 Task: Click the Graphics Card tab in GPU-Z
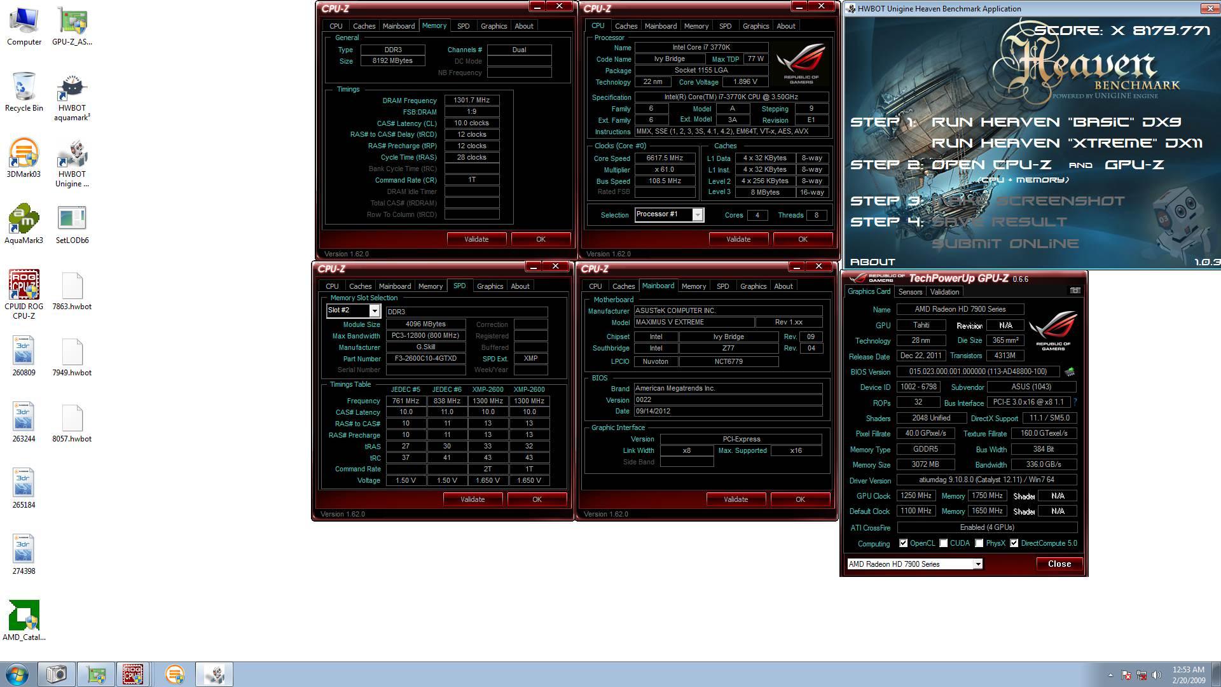click(869, 291)
